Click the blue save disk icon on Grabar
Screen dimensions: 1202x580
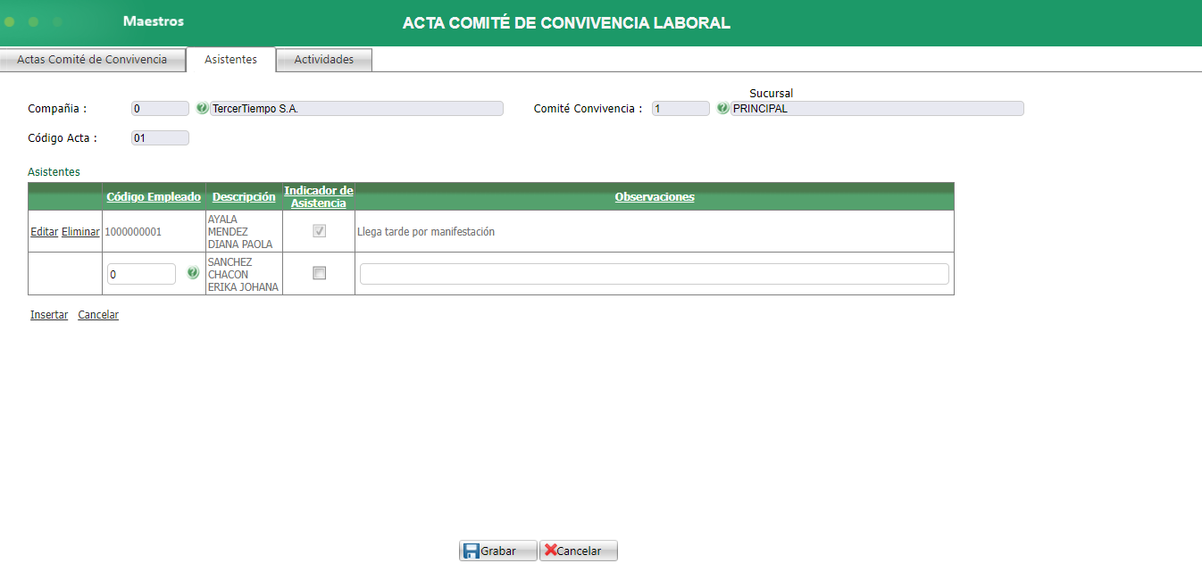point(472,550)
